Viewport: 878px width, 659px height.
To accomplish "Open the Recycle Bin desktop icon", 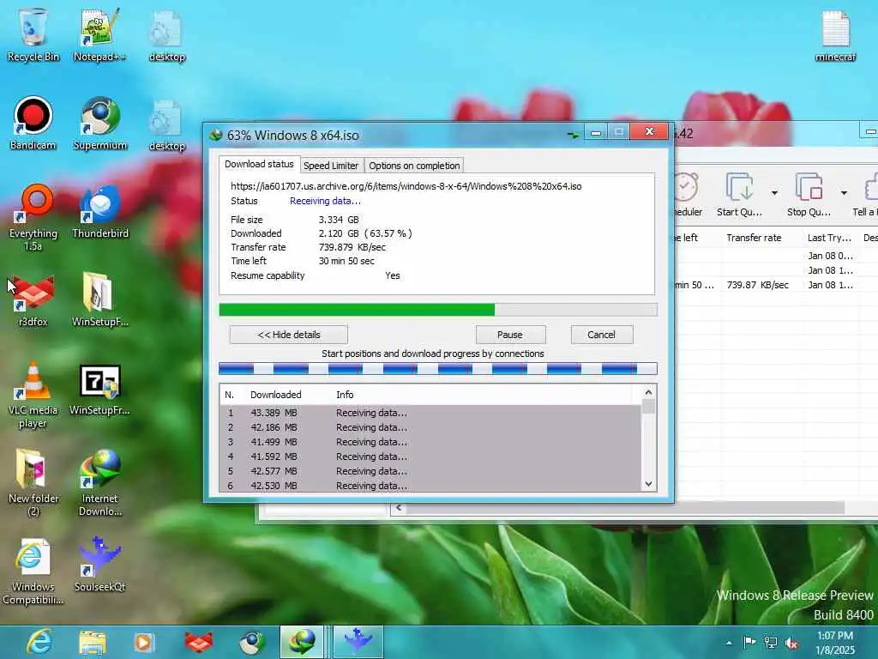I will click(33, 34).
